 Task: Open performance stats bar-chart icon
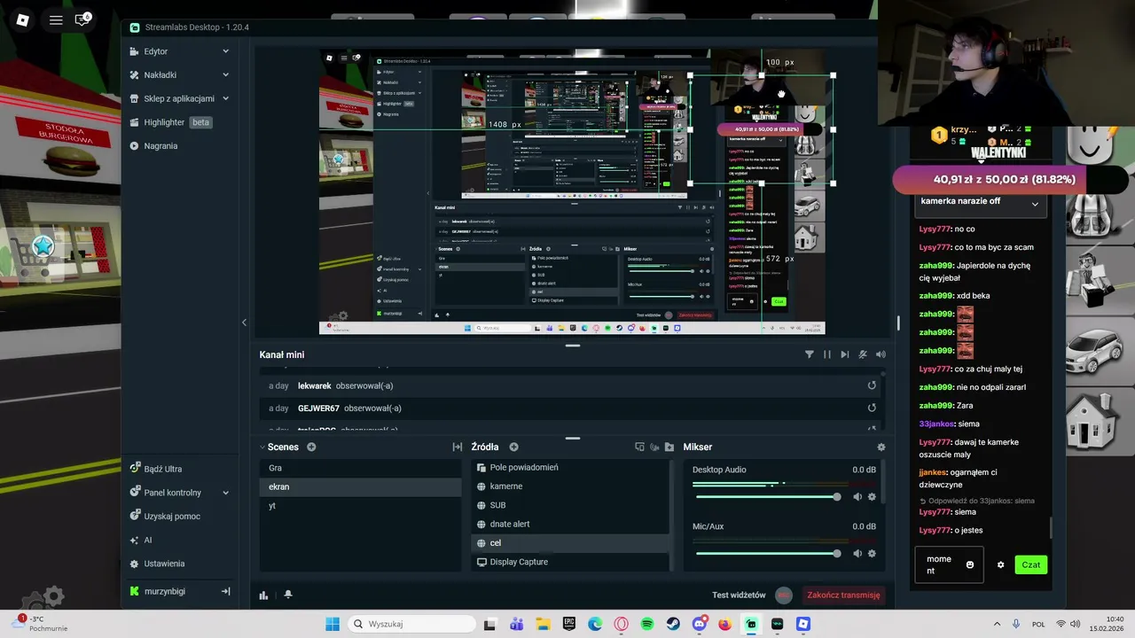pyautogui.click(x=263, y=595)
